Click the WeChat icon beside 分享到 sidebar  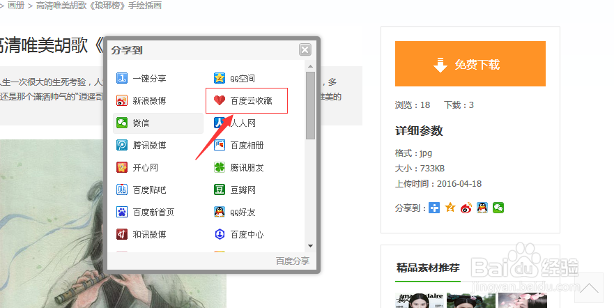coord(498,208)
